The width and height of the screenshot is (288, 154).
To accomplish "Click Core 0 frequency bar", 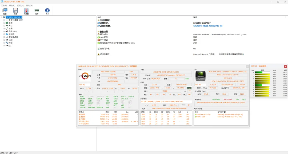I will pos(262,72).
